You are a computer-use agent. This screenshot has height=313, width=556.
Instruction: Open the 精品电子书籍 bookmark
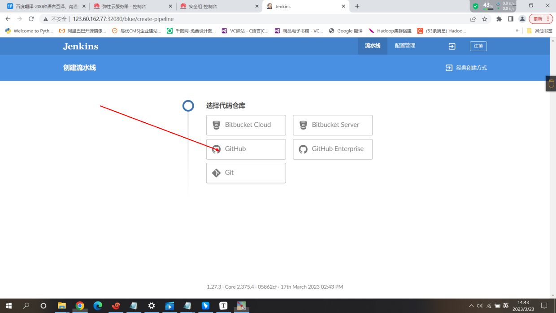(x=299, y=31)
